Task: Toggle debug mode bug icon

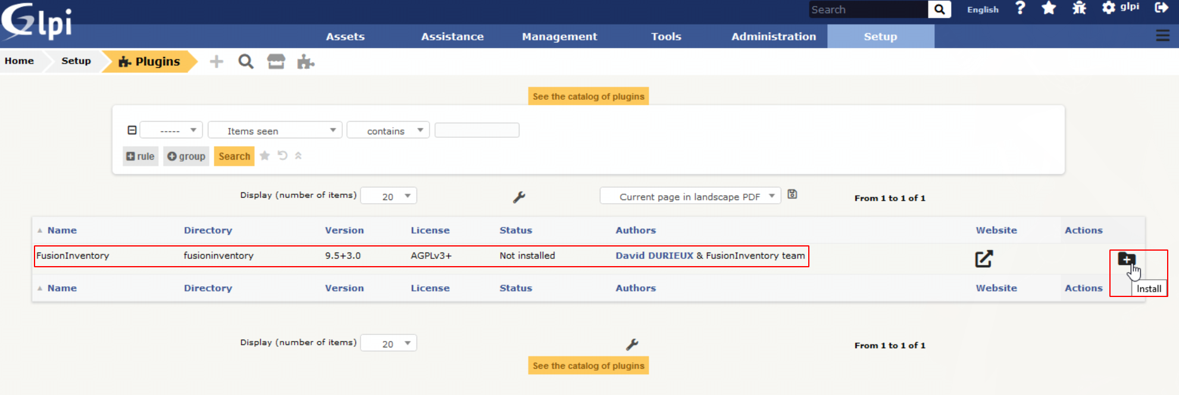Action: (x=1079, y=8)
